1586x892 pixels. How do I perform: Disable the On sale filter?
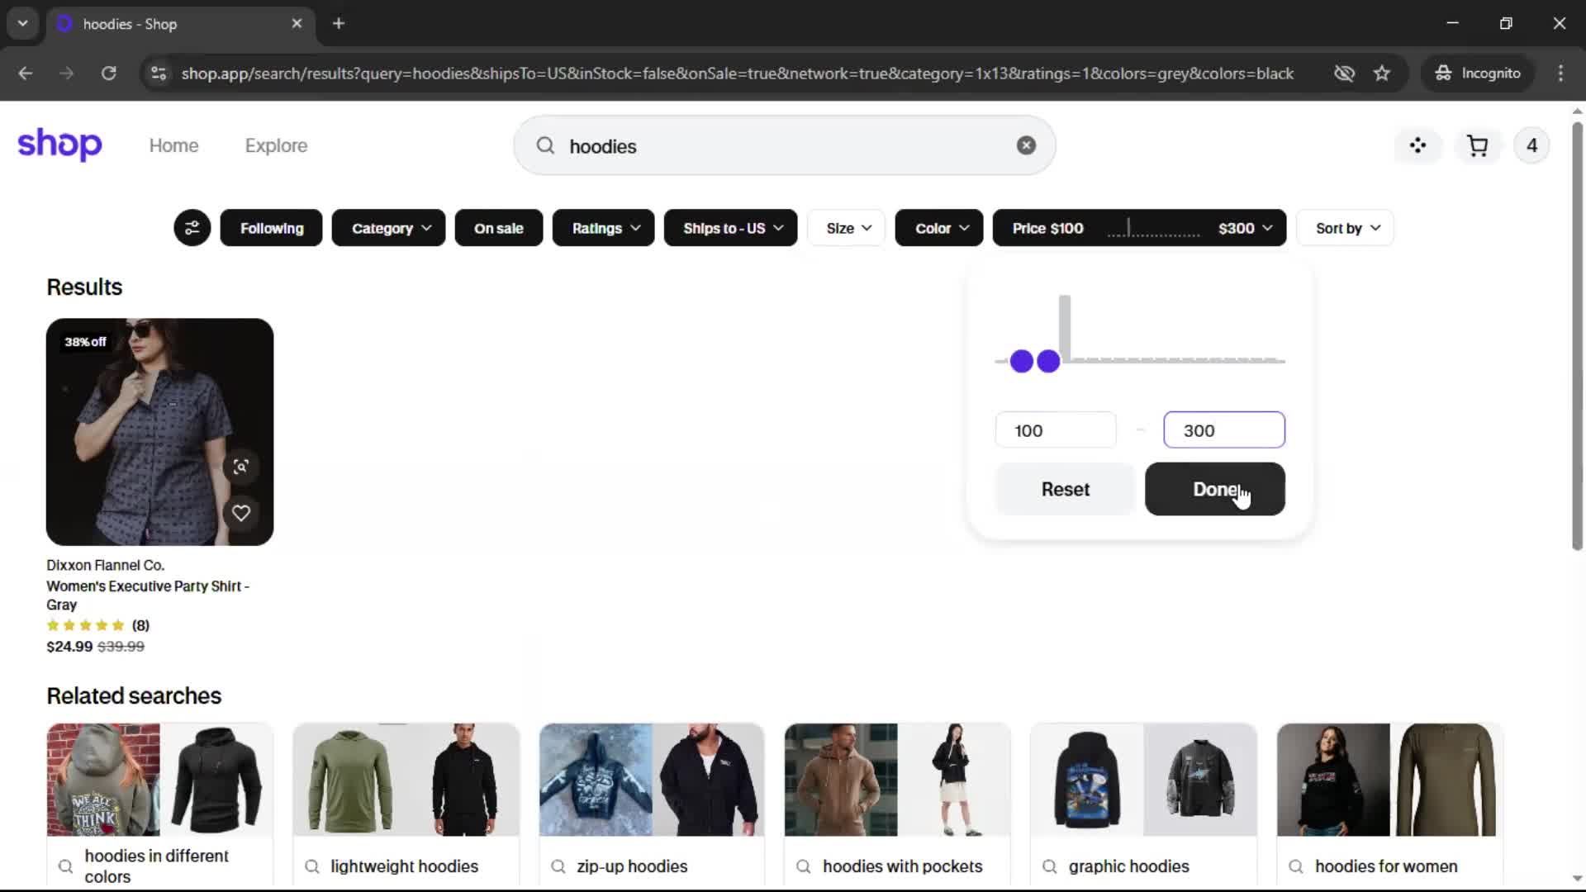point(498,228)
